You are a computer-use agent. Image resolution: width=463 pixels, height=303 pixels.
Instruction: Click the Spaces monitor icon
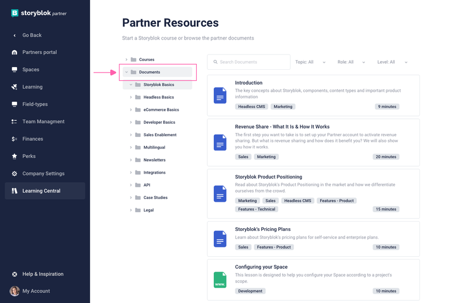[x=14, y=69]
